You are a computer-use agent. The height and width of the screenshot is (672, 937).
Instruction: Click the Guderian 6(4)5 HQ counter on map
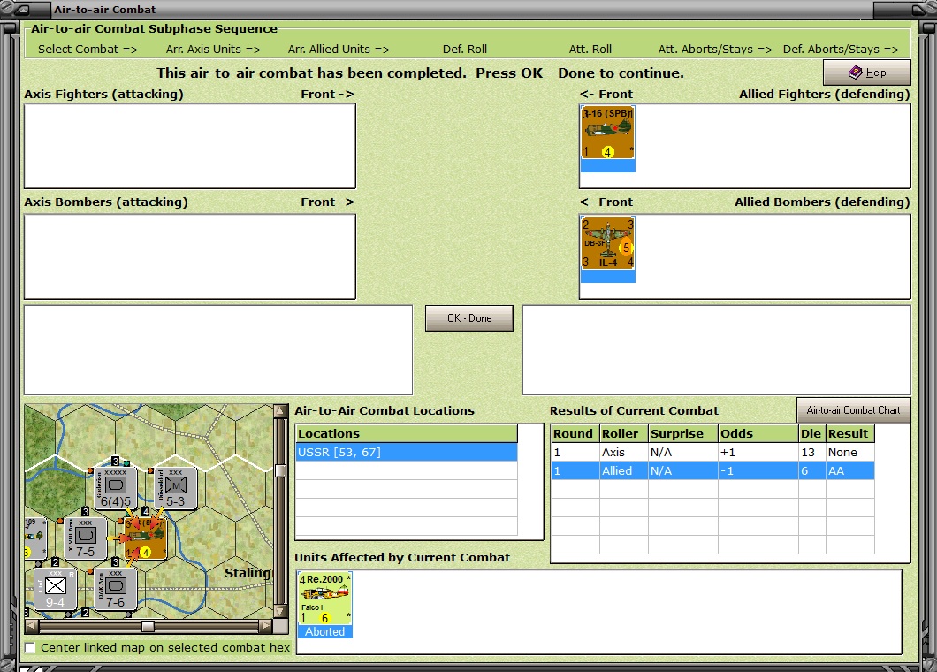(x=115, y=488)
